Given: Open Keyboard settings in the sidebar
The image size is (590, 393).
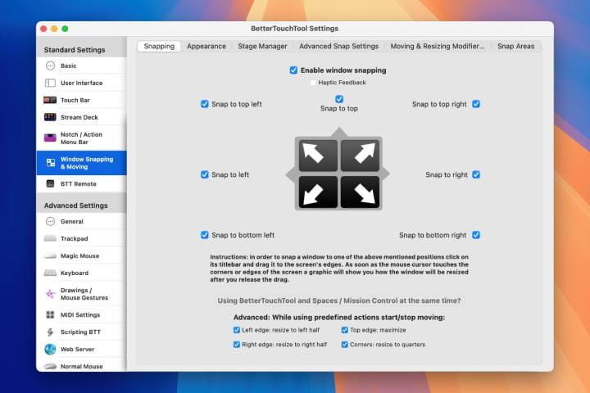Looking at the screenshot, I should coord(75,273).
